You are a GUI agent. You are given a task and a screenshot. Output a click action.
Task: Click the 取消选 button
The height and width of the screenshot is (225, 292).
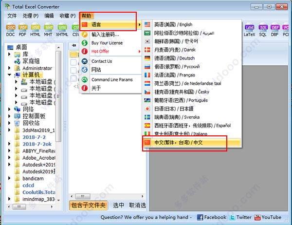137,206
